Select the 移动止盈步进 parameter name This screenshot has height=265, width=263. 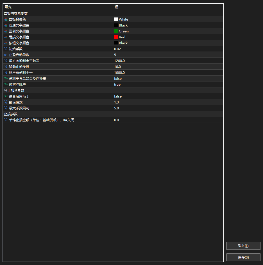point(19,67)
